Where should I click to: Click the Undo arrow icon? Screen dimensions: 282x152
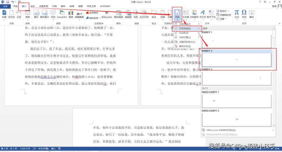tap(13, 2)
